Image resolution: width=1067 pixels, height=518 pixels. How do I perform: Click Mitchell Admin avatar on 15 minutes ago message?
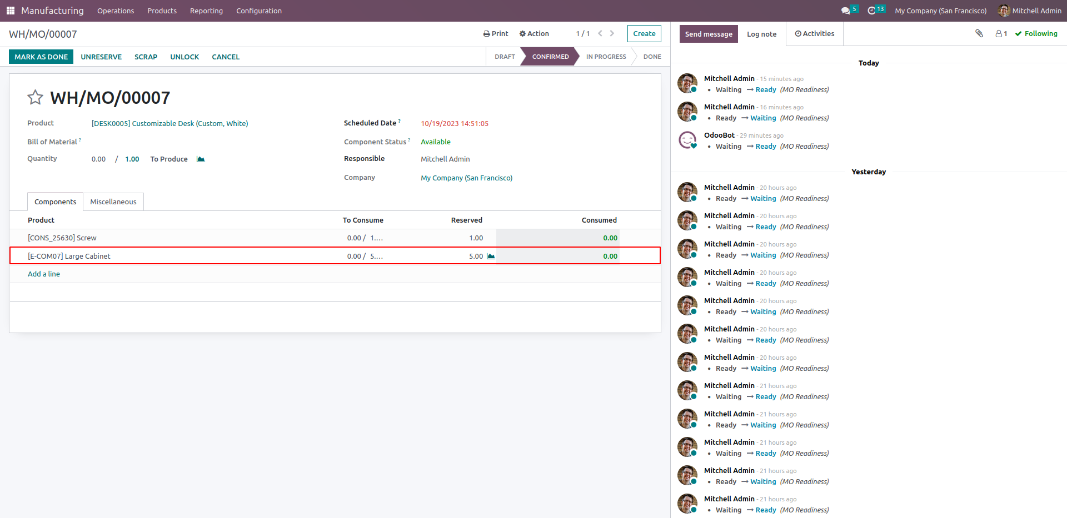coord(687,83)
